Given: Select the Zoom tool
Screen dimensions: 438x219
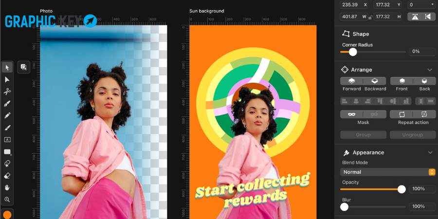Looking at the screenshot, I should [7, 200].
